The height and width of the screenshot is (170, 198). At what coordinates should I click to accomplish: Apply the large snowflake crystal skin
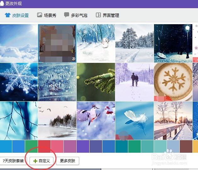coord(19,82)
